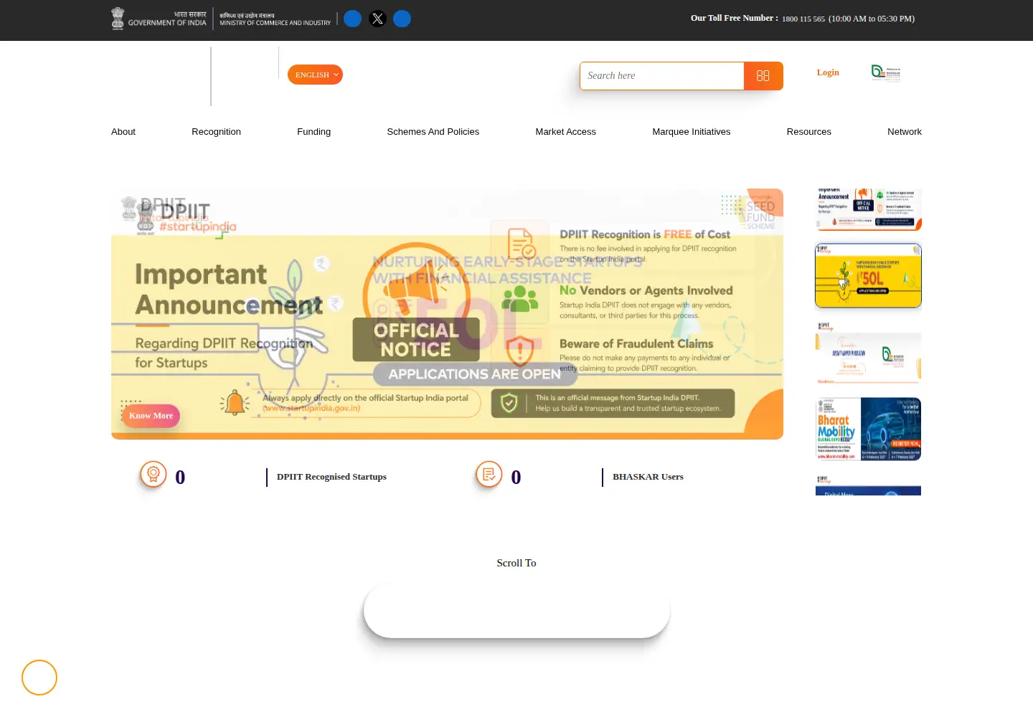Open the Marquee Initiatives menu
Image resolution: width=1033 pixels, height=717 pixels.
691,132
